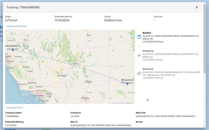
Task: Click the '11/13/2024 04:43 pm' booked timestamp
Action: [x=153, y=42]
